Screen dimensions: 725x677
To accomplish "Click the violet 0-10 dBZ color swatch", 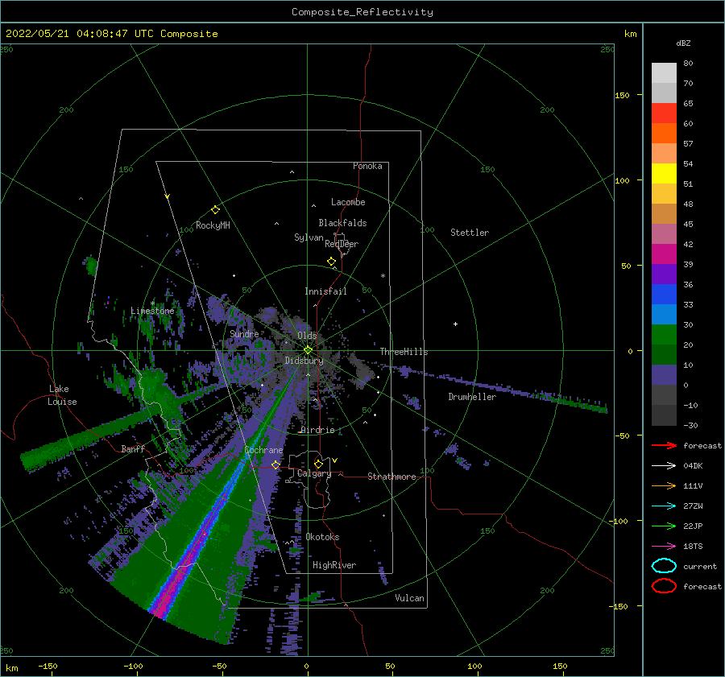I will (x=664, y=374).
